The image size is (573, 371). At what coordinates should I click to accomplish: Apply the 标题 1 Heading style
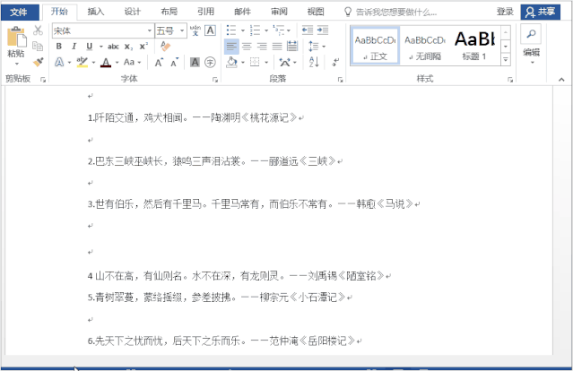point(474,46)
